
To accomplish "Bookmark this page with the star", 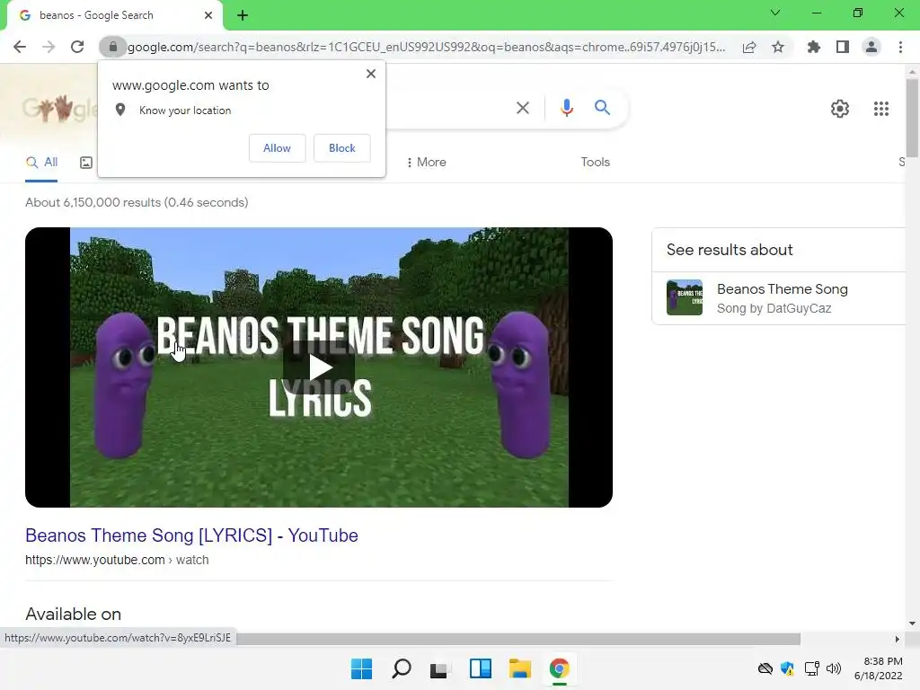I will click(778, 47).
